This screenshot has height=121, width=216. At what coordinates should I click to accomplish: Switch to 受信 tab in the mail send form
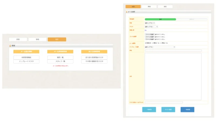pyautogui.click(x=149, y=6)
